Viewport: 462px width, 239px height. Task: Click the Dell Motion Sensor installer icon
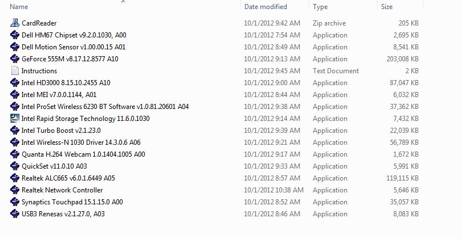click(x=15, y=47)
